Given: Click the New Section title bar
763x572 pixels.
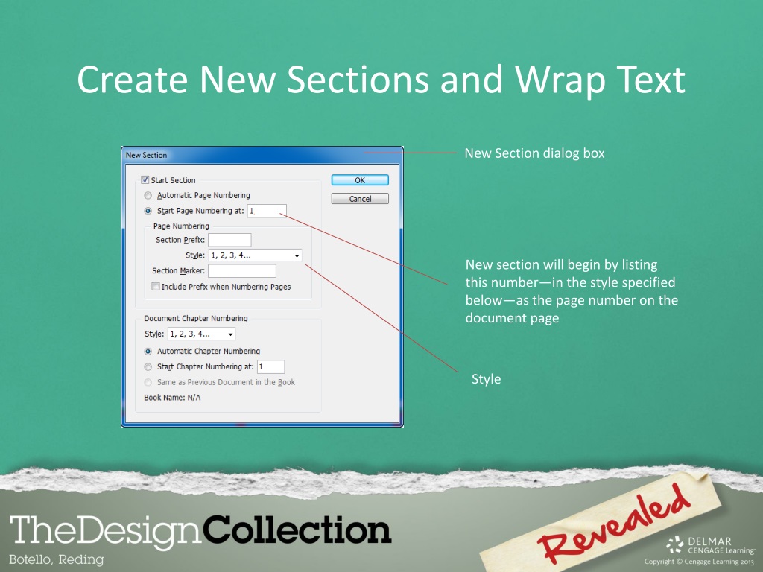Looking at the screenshot, I should [262, 155].
